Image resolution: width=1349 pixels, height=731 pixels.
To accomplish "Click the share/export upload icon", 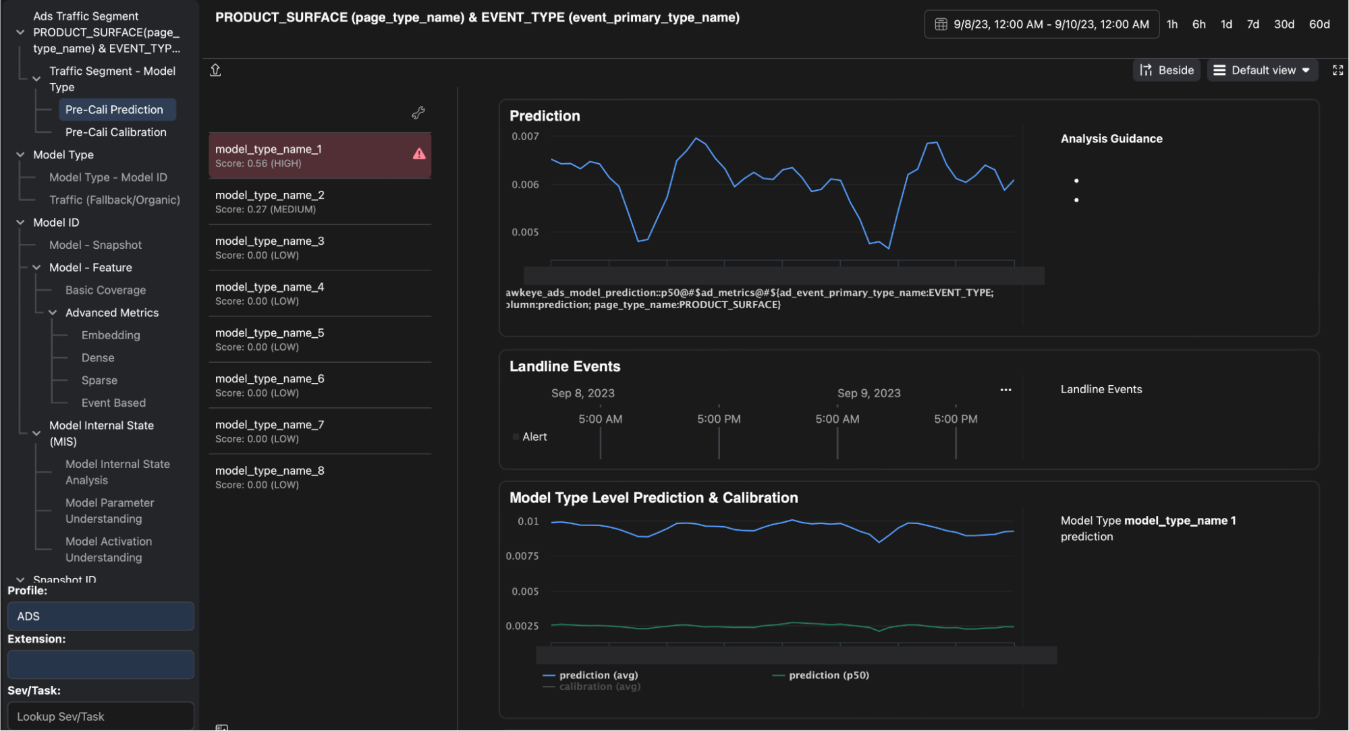I will coord(215,70).
